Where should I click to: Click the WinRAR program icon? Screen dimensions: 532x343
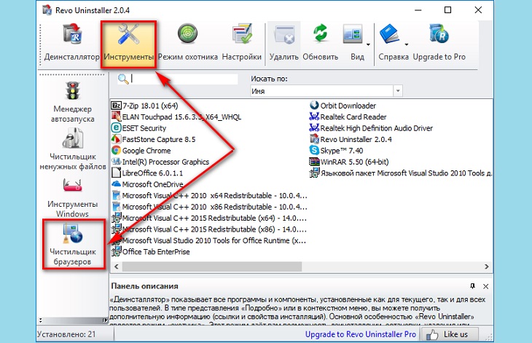point(314,162)
